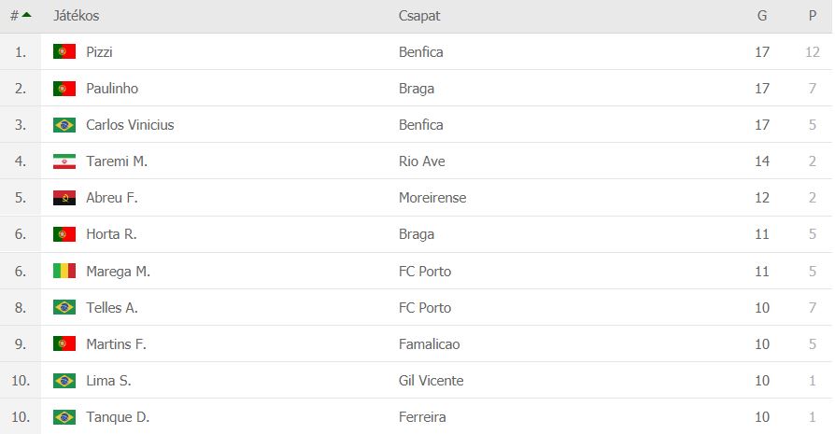Open the Moreirense team link

(x=432, y=198)
